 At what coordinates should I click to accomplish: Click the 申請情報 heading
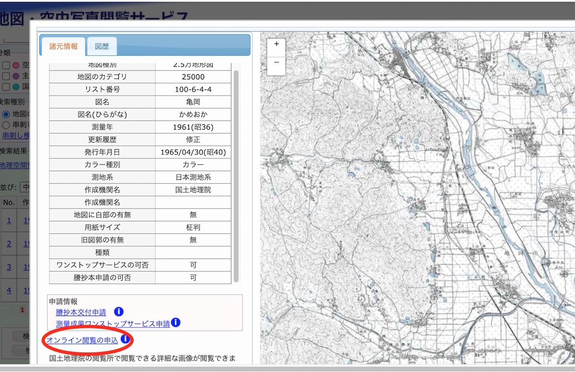63,302
